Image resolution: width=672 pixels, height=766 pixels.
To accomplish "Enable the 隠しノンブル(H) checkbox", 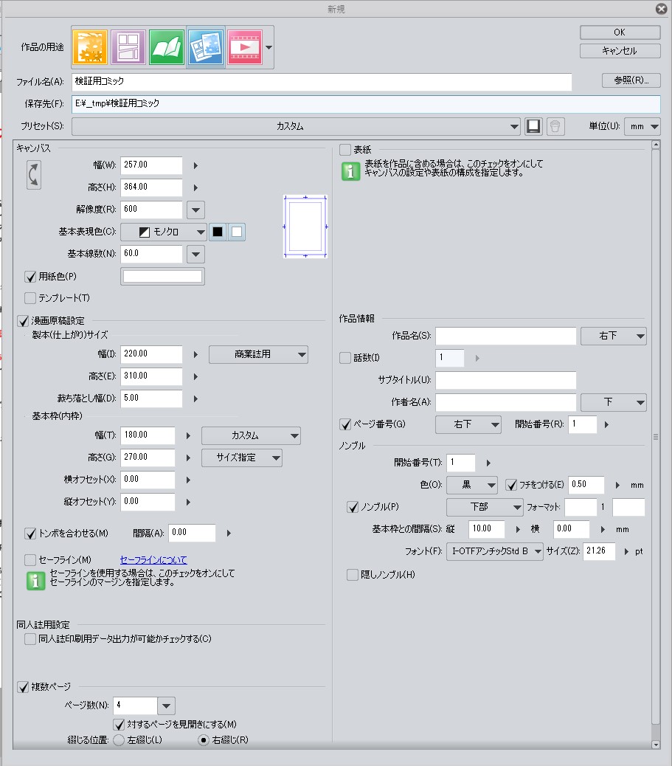I will coord(352,575).
